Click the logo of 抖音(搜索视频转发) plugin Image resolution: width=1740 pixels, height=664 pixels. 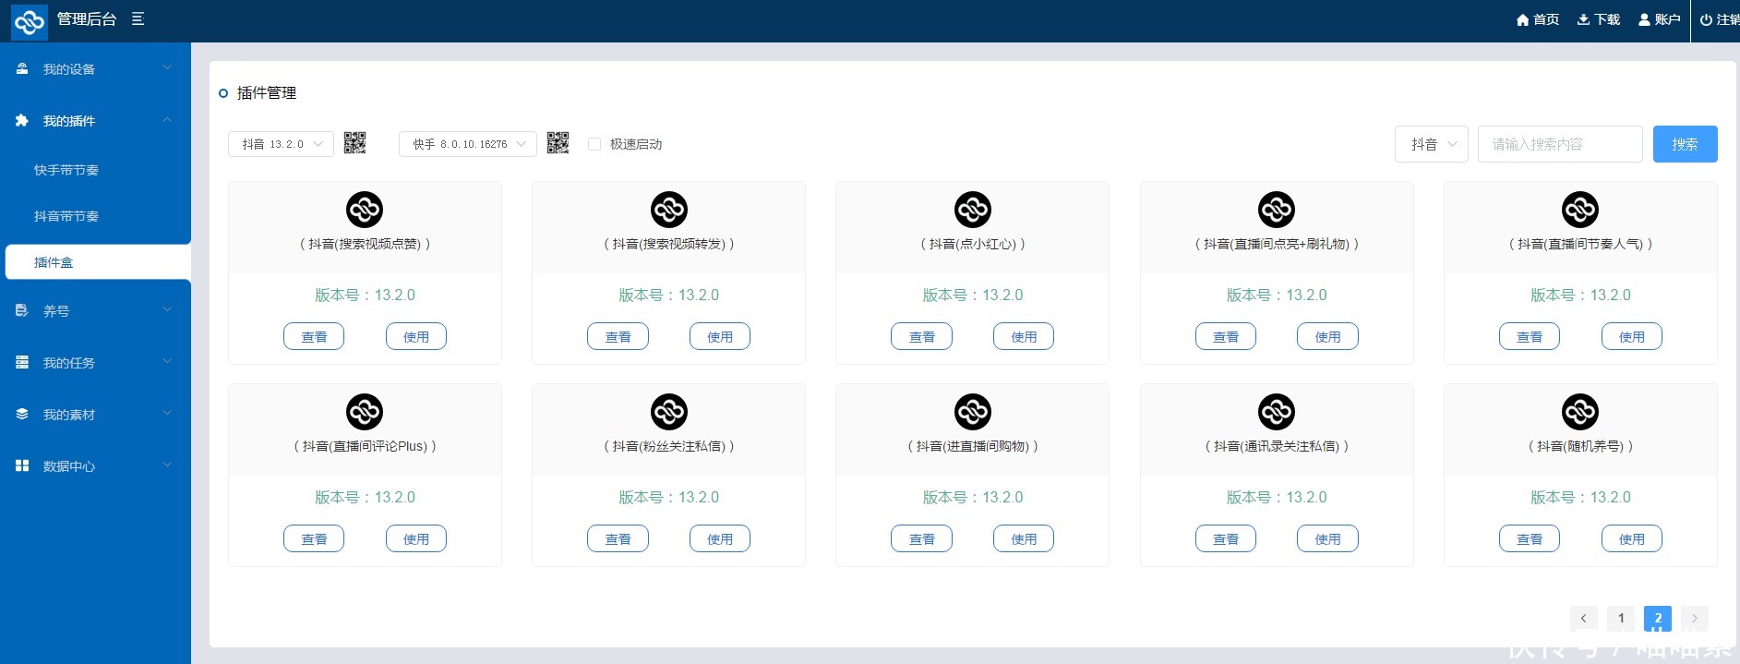tap(669, 210)
